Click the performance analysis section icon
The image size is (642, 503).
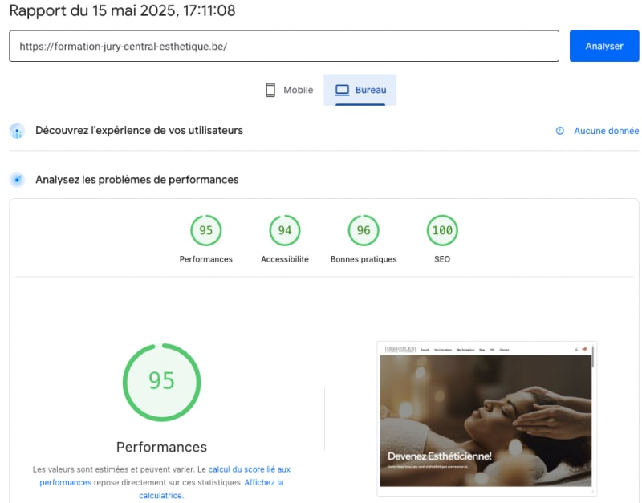17,179
